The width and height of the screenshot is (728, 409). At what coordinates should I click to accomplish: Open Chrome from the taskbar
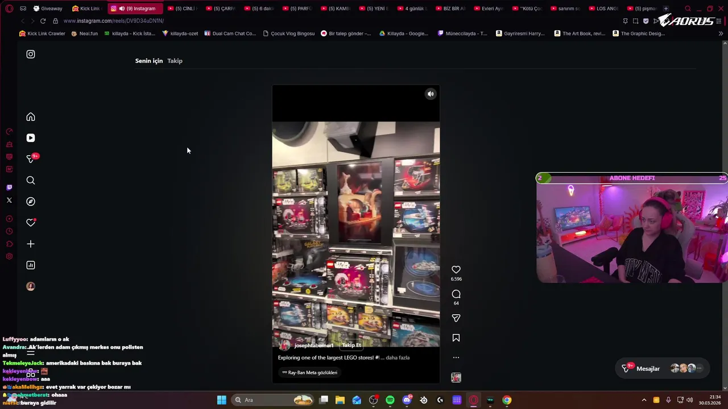point(507,400)
